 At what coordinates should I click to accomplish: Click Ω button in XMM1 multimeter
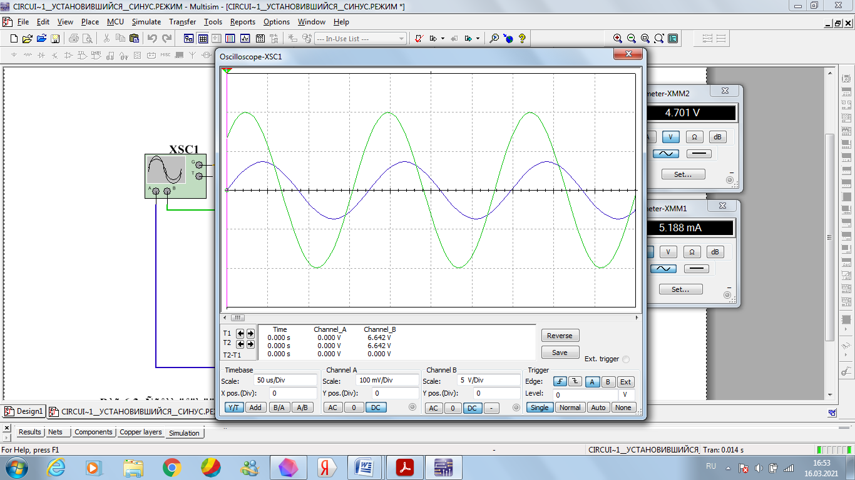tap(692, 252)
